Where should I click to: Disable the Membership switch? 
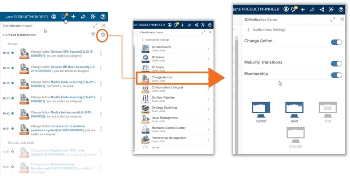point(337,75)
